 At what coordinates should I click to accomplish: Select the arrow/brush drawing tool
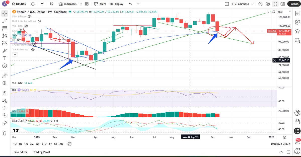5,51
